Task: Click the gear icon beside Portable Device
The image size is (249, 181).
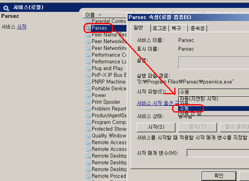Action: [x=87, y=88]
